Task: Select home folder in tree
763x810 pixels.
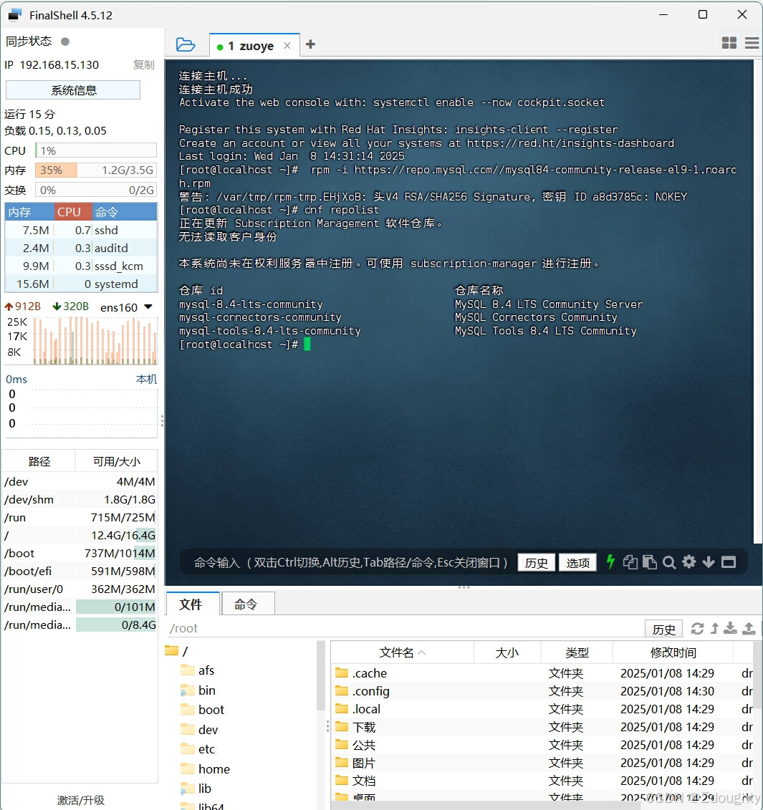Action: pos(205,768)
